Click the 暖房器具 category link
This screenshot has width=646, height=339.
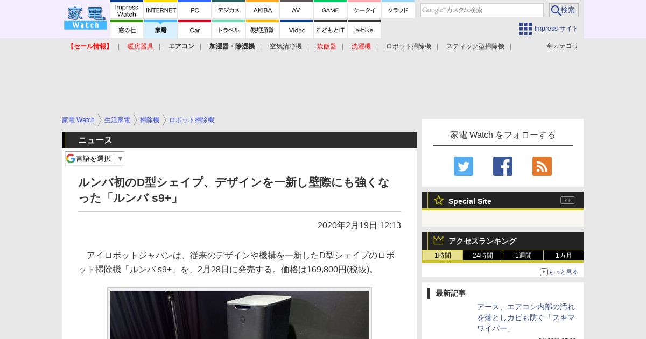(141, 46)
